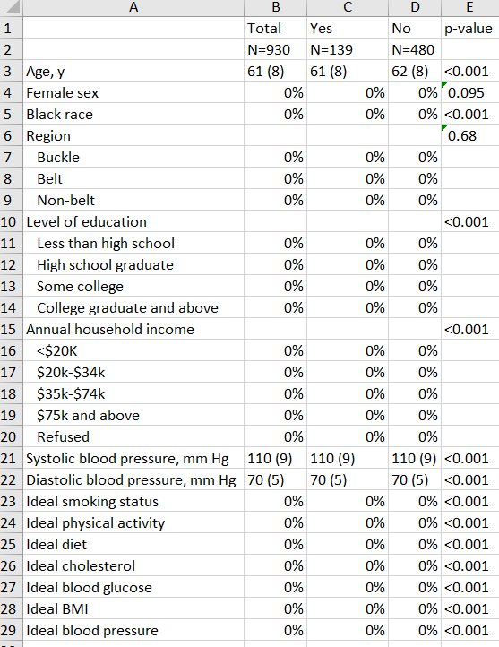Viewport: 499px width, 647px height.
Task: Select column B header
Action: click(x=276, y=7)
